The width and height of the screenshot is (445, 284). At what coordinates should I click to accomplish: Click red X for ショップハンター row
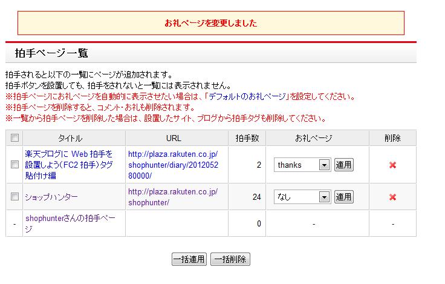392,197
